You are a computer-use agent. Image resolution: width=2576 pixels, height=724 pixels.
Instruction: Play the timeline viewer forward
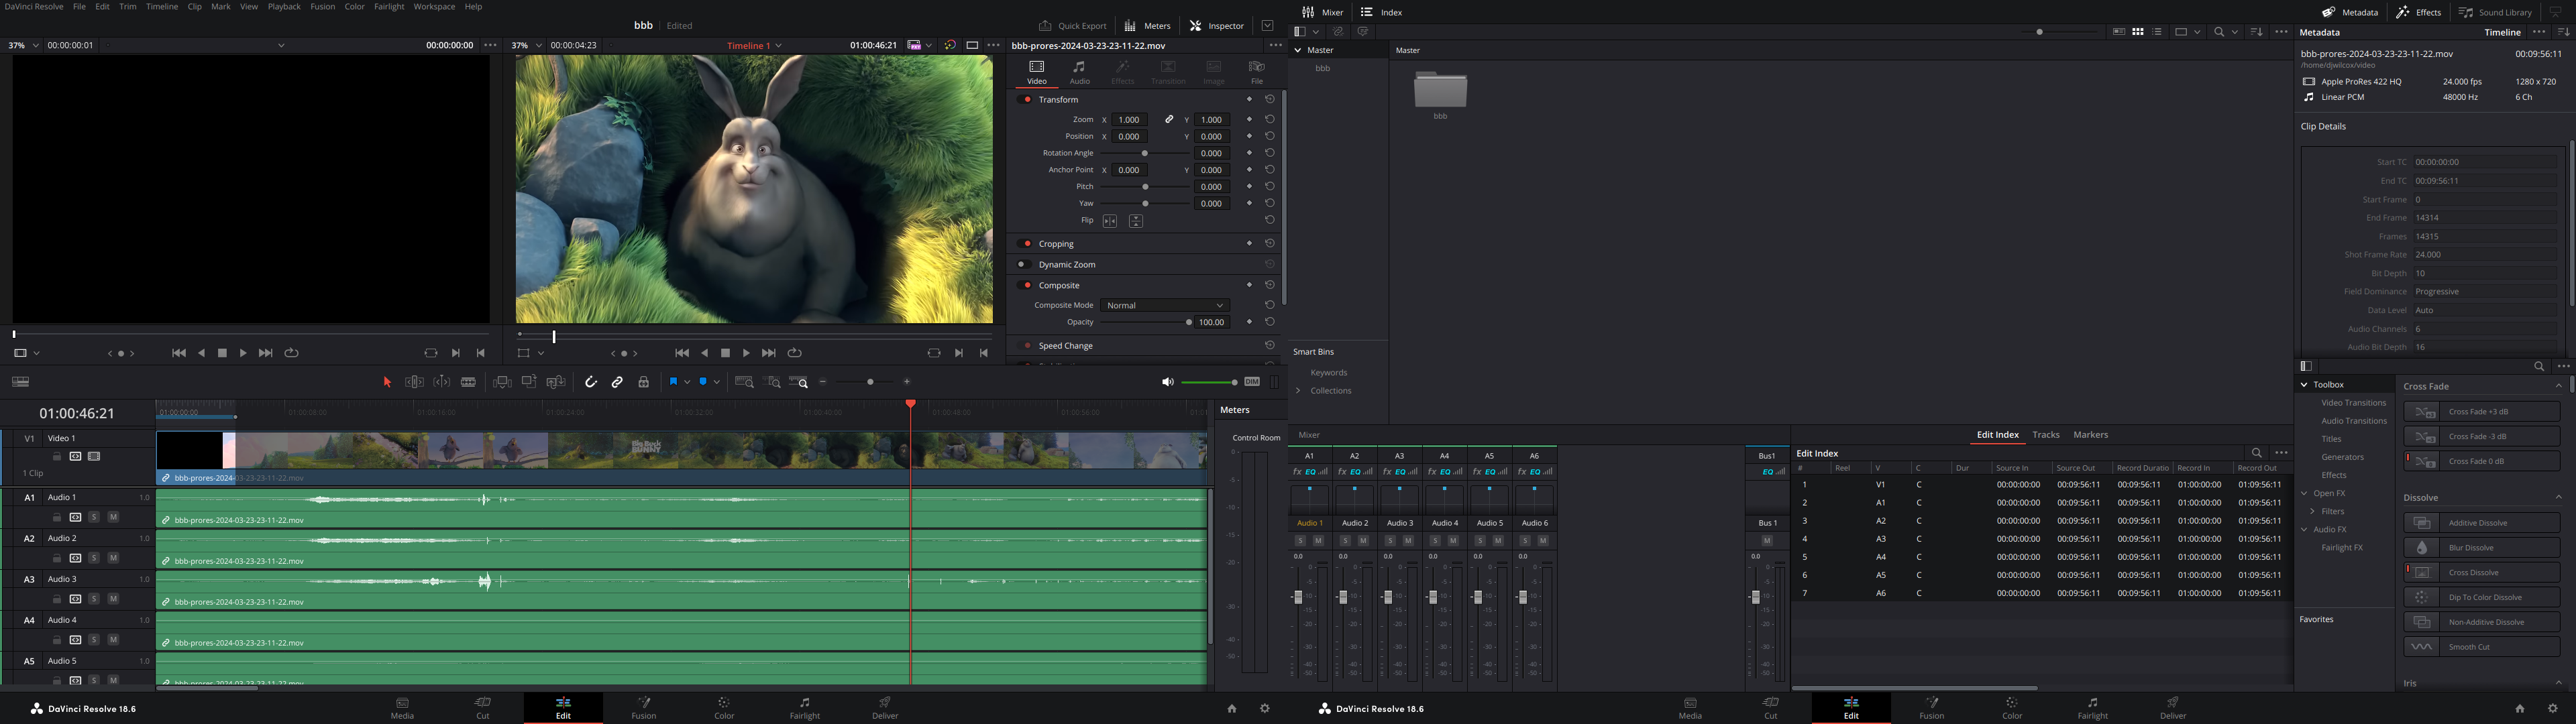pos(746,353)
